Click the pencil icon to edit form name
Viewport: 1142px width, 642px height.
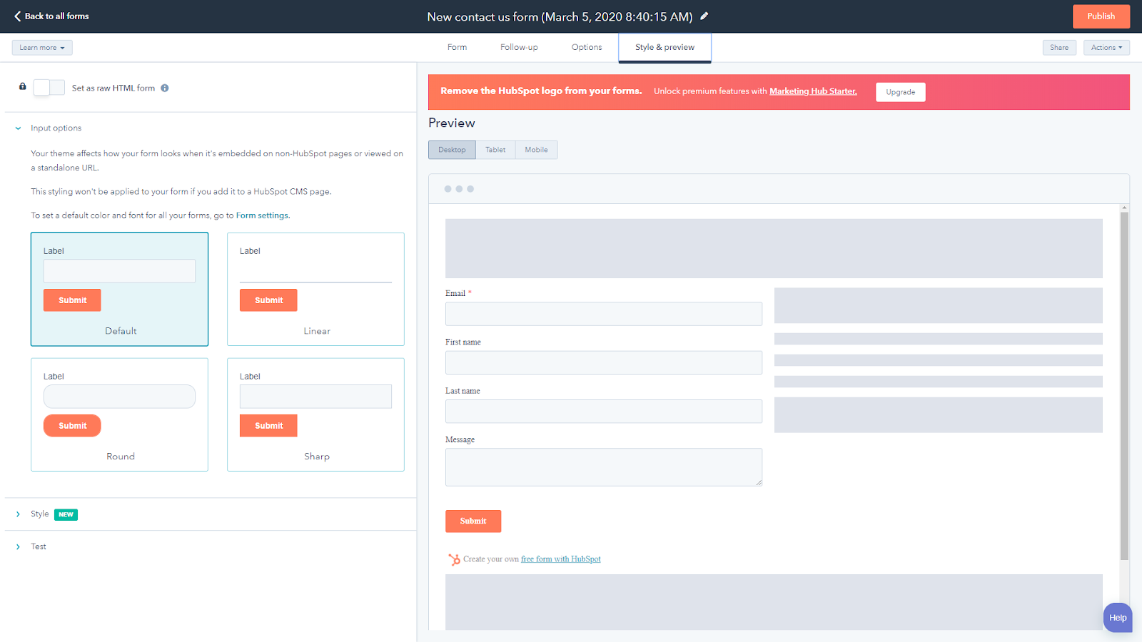pyautogui.click(x=704, y=16)
